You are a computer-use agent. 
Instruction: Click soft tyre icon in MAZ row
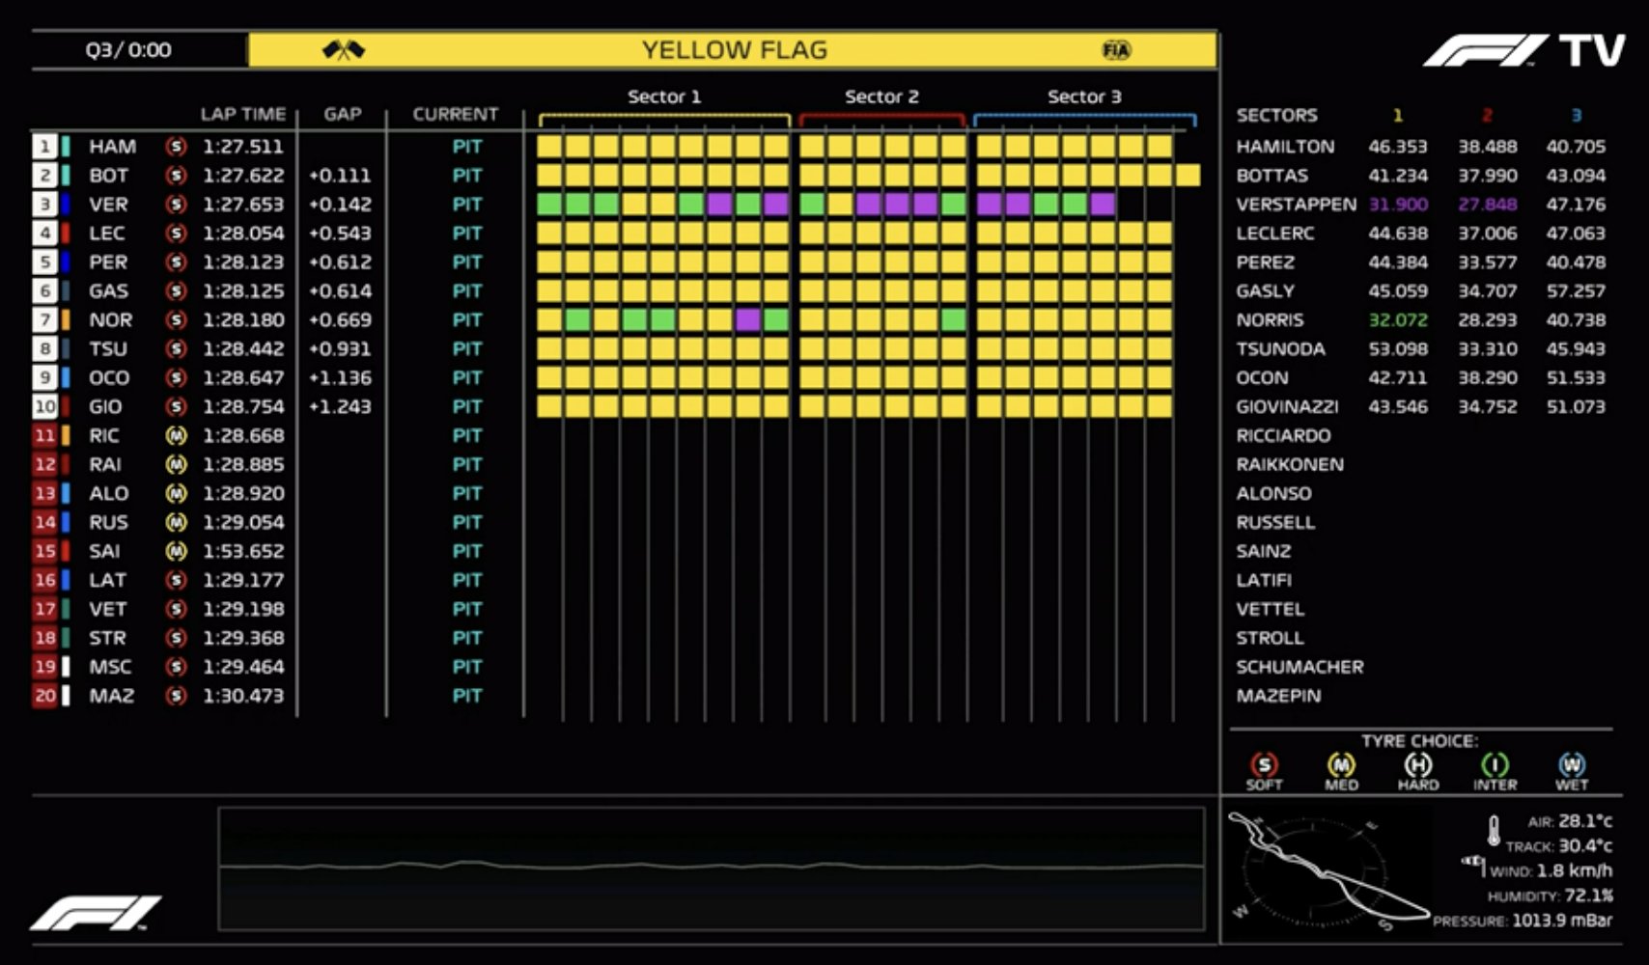click(176, 696)
